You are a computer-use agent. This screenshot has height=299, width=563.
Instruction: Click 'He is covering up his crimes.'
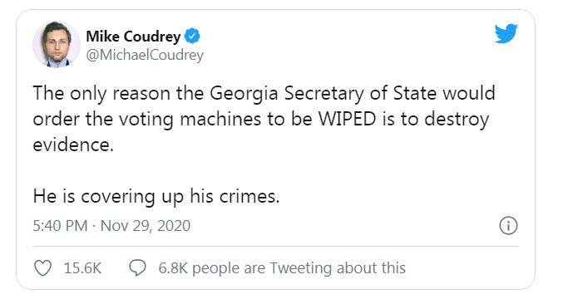coord(156,197)
